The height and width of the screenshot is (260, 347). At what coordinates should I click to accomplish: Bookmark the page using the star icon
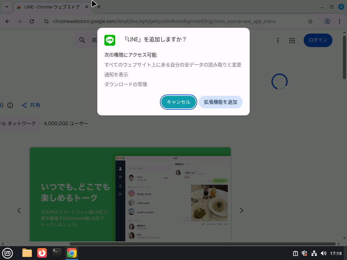(x=310, y=21)
